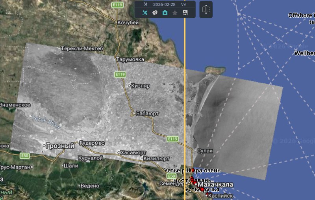Click the red marker near Каспийск
This screenshot has width=315, height=200.
(x=207, y=195)
